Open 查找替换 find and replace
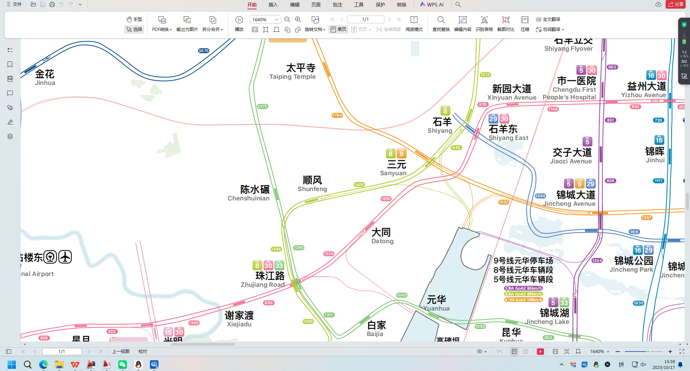This screenshot has width=690, height=371. pyautogui.click(x=441, y=23)
